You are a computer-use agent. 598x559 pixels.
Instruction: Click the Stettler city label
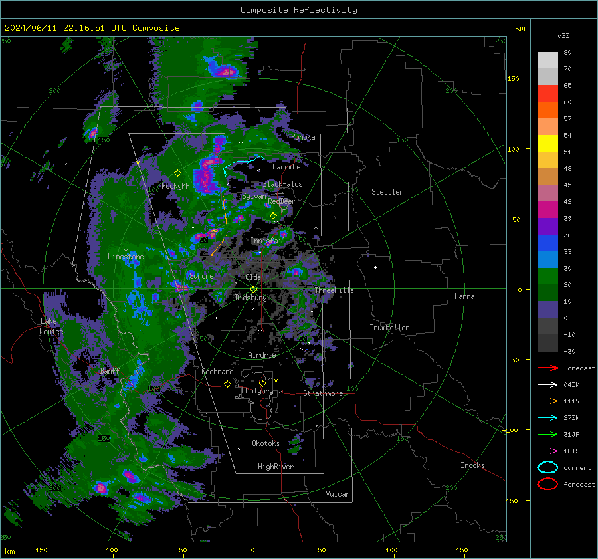click(x=387, y=192)
